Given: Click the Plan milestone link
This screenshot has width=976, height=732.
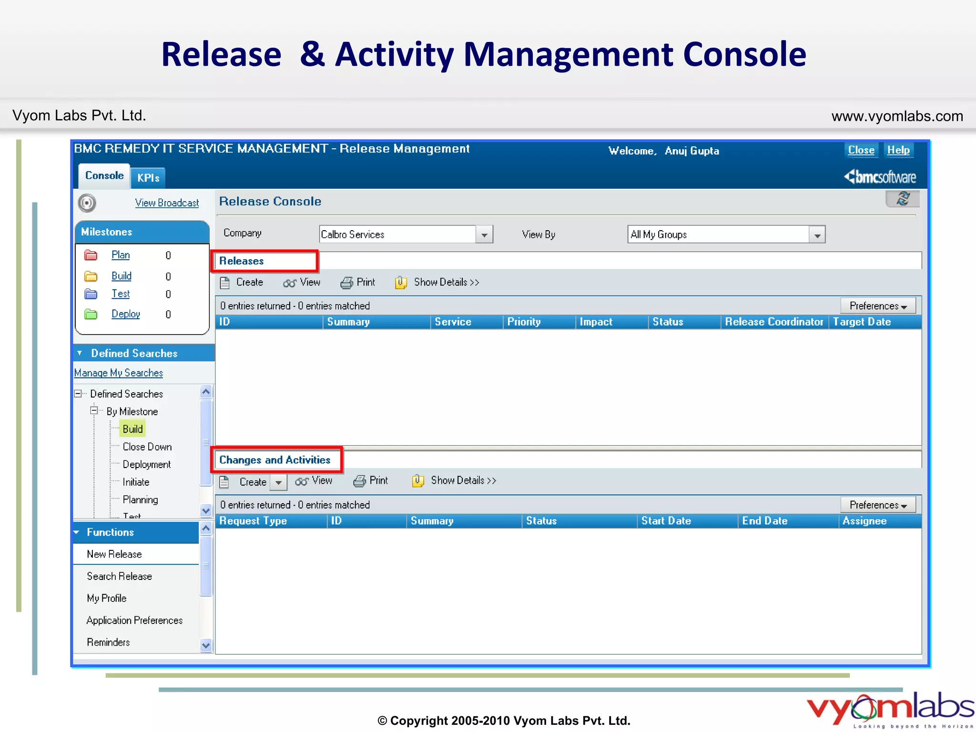Looking at the screenshot, I should point(121,255).
